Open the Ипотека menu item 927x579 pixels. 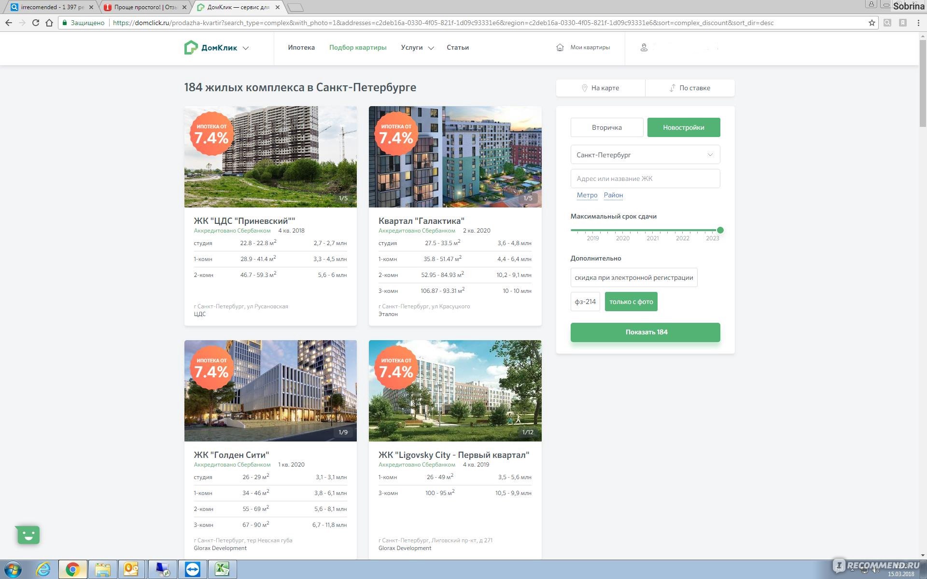[301, 47]
